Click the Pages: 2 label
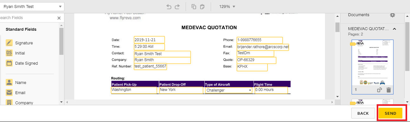Screen dimensions: 410x122 point(355,34)
